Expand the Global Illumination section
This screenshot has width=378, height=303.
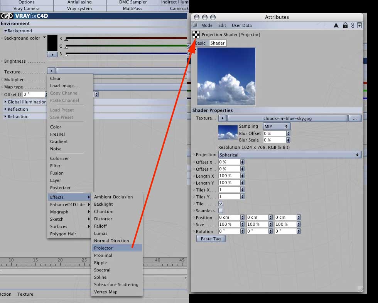[5, 102]
